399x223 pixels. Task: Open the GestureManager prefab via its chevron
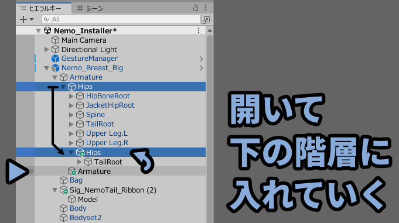[x=202, y=59]
